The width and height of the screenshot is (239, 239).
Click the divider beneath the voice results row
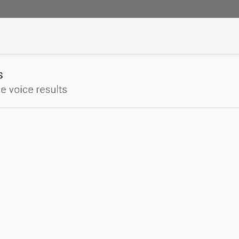pos(119,108)
